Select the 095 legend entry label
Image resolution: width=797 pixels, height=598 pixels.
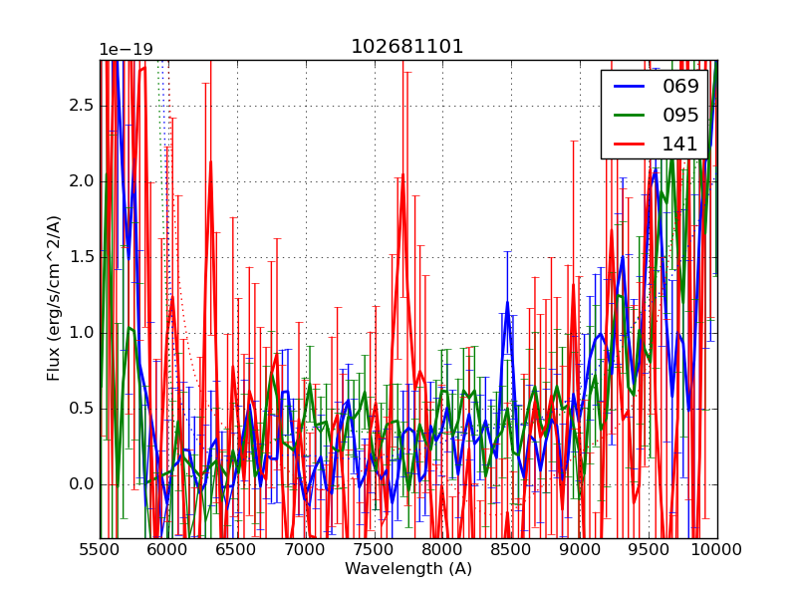pyautogui.click(x=680, y=115)
